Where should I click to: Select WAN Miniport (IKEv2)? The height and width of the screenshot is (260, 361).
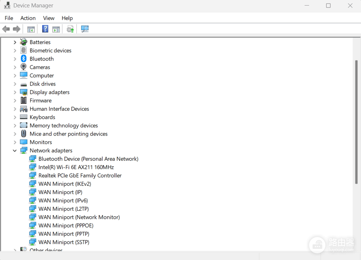pos(65,184)
